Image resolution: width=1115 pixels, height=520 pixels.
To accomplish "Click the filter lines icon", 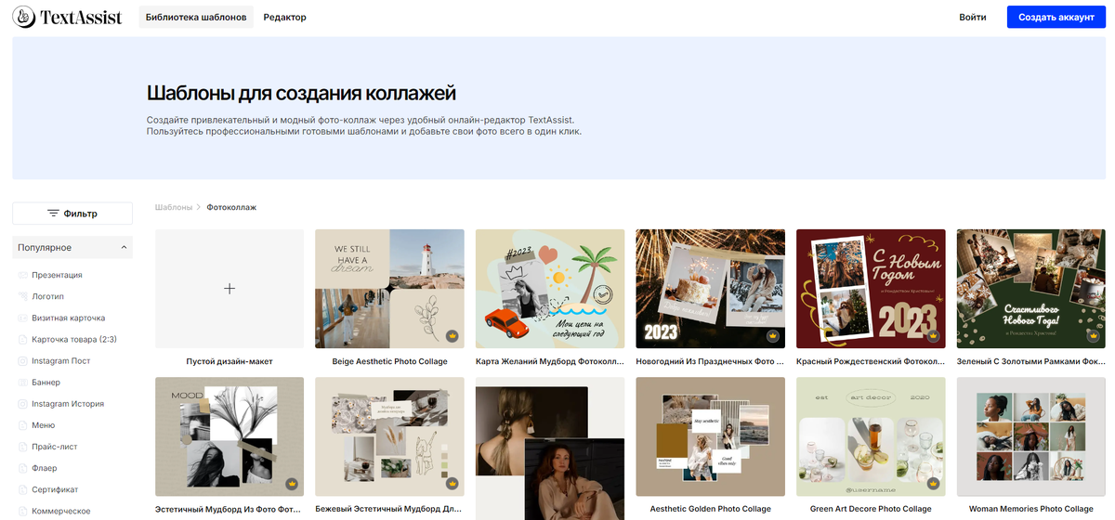I will tap(53, 214).
